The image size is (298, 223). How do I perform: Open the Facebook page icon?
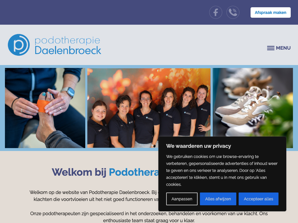216,12
